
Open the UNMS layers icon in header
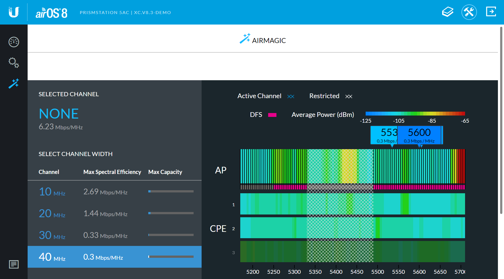point(448,12)
